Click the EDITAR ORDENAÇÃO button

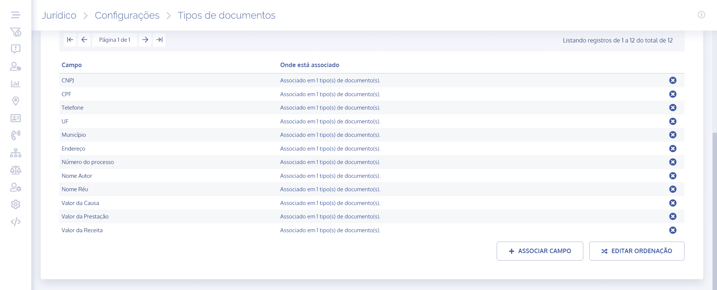pyautogui.click(x=637, y=251)
